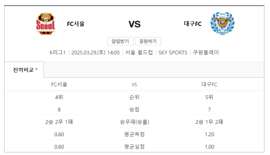270x155 pixels.
Task: Click the match date 2025.03.29.(토) 14:00
Action: pyautogui.click(x=95, y=53)
